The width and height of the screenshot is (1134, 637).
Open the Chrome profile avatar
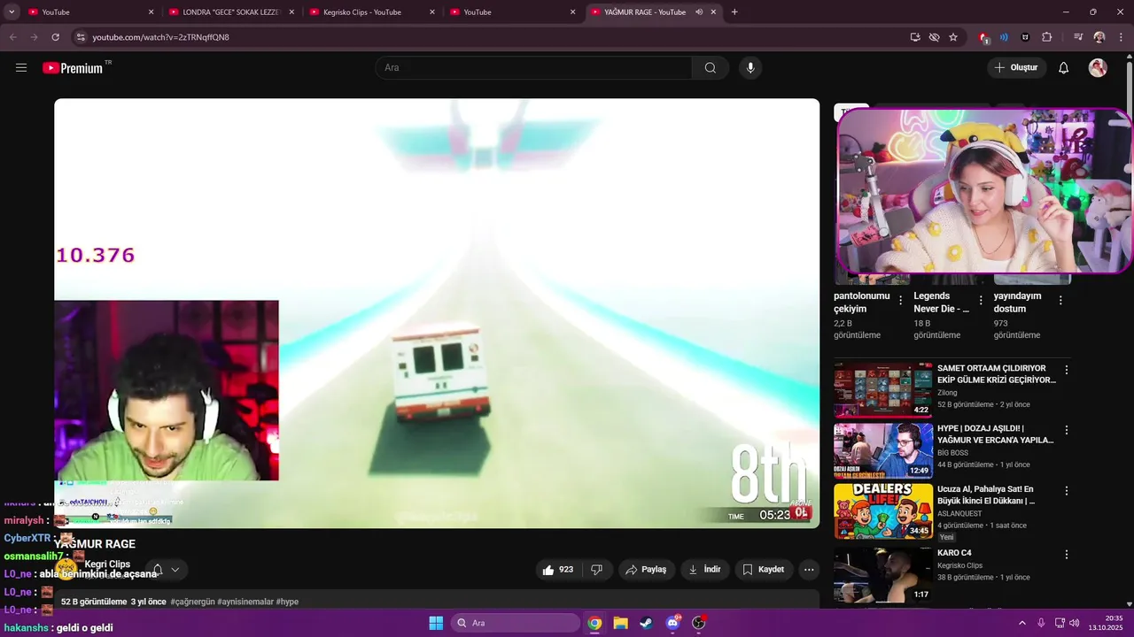coord(1099,37)
